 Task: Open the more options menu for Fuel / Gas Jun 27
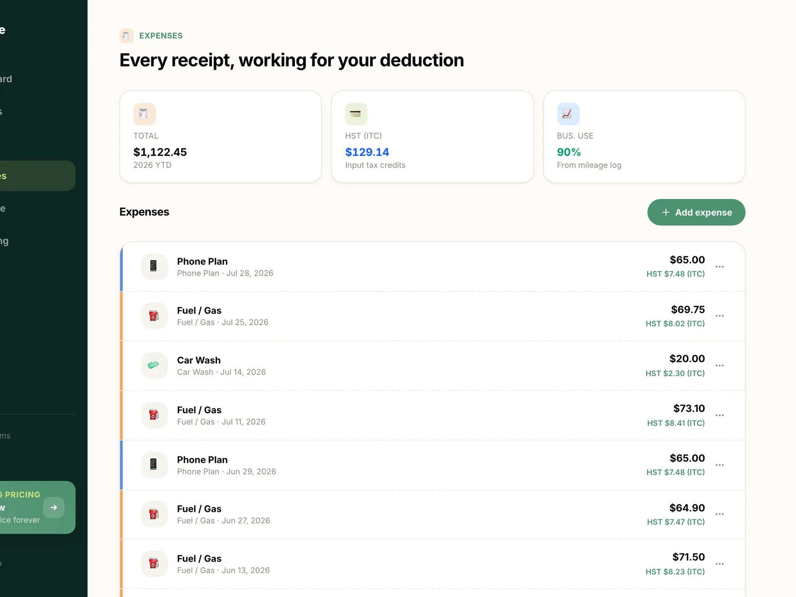point(720,514)
